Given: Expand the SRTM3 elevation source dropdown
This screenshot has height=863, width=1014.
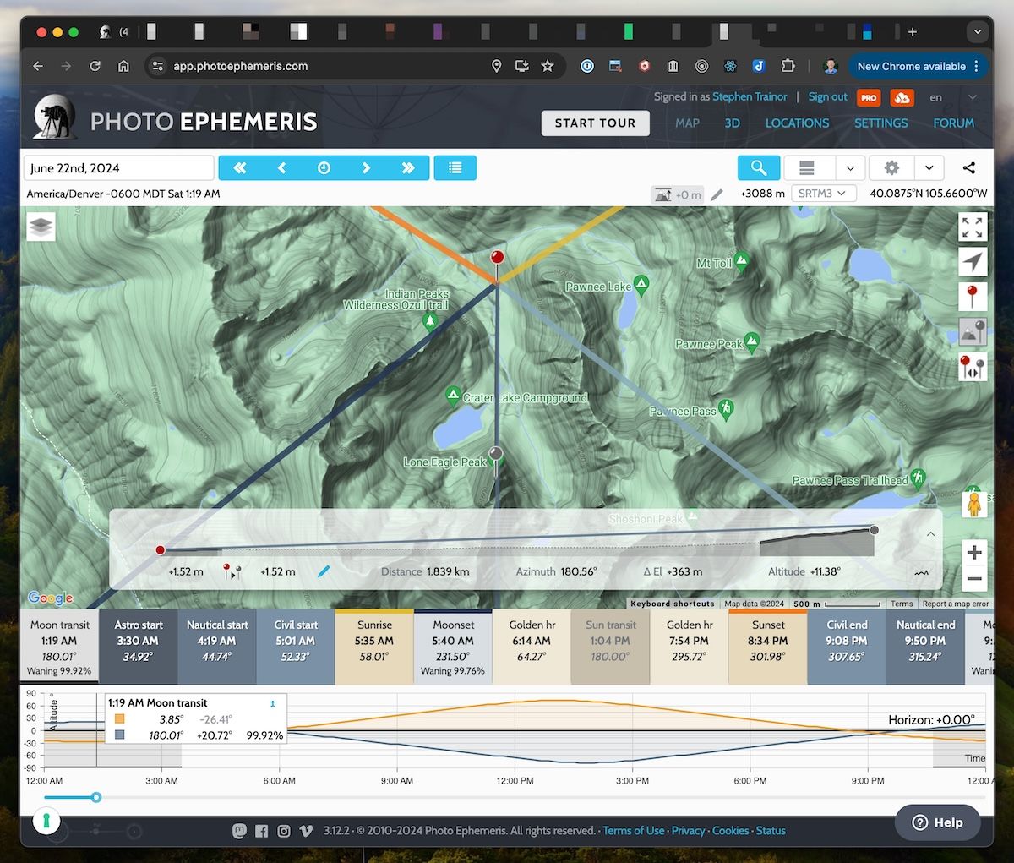Looking at the screenshot, I should pos(822,193).
